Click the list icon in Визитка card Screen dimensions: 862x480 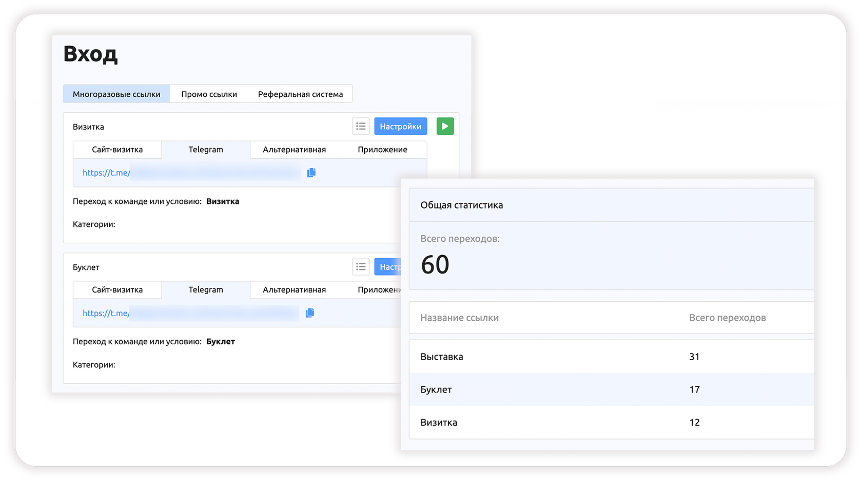coord(361,127)
